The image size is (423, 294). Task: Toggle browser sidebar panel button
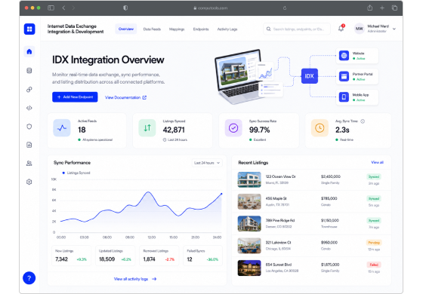[x=51, y=8]
